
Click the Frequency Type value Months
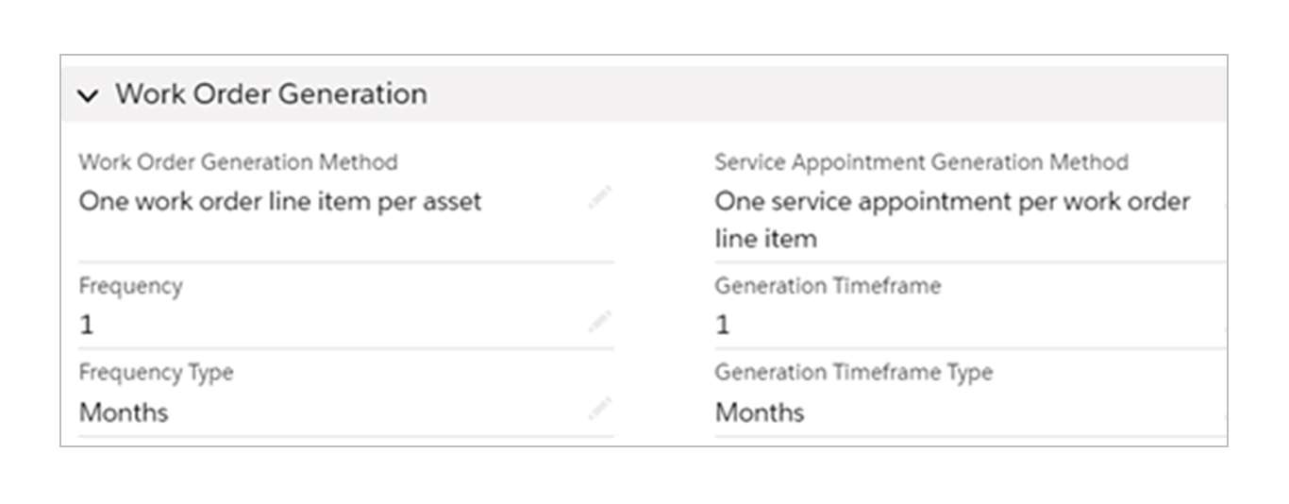point(124,412)
